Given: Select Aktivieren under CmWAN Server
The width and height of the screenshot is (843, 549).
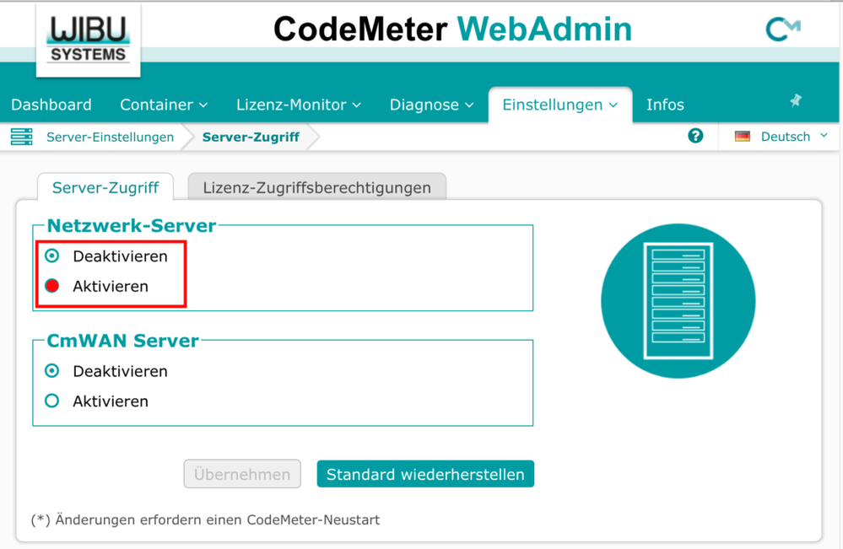Looking at the screenshot, I should tap(52, 401).
